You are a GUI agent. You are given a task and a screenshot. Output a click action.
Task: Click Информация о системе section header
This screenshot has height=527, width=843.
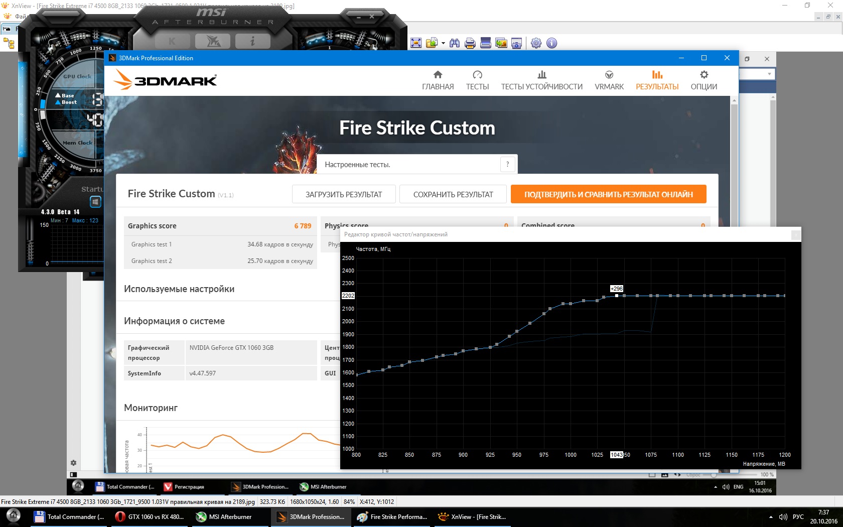(174, 321)
